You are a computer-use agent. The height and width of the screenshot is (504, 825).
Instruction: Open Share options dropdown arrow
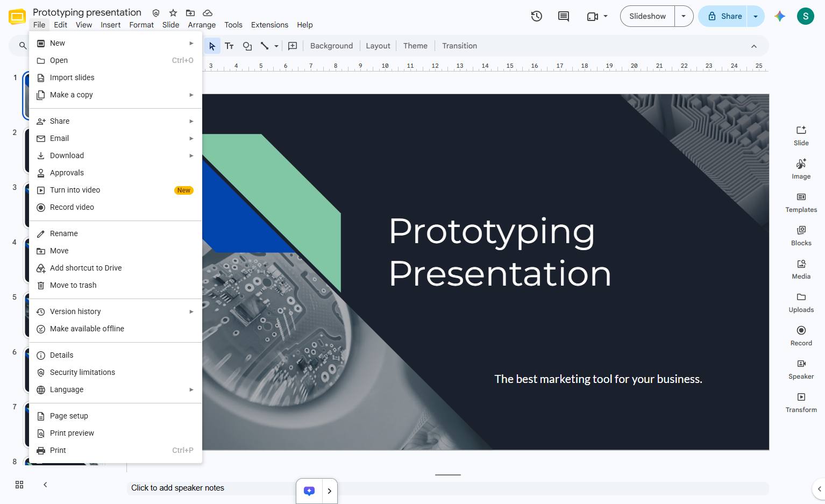pos(756,16)
